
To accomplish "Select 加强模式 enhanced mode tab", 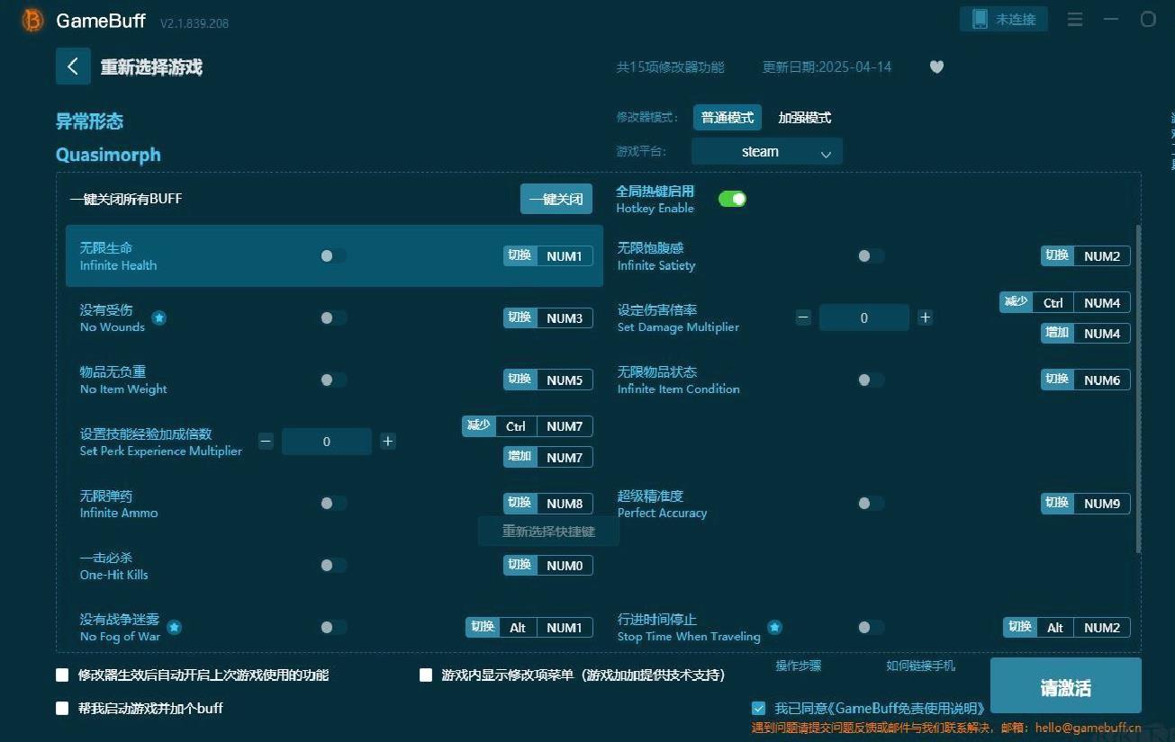I will 804,117.
